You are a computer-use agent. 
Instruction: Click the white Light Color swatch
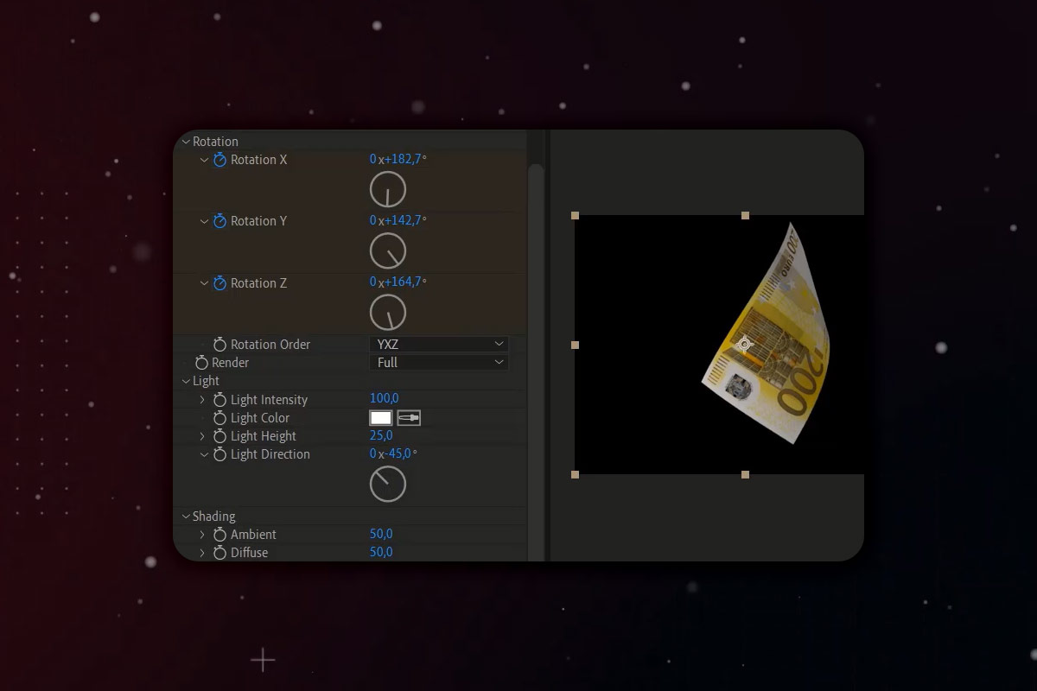pos(381,418)
